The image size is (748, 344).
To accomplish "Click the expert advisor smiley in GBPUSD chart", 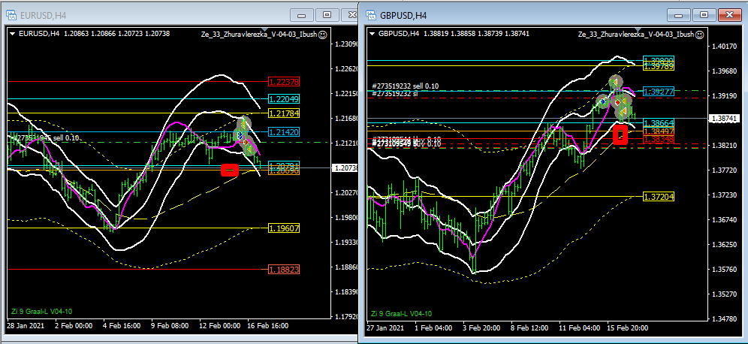I will pyautogui.click(x=699, y=35).
